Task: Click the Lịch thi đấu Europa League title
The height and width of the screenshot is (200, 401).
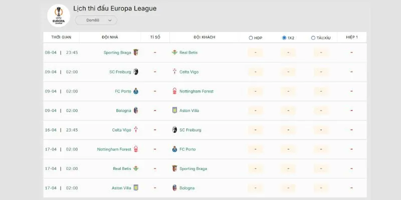Action: click(115, 8)
